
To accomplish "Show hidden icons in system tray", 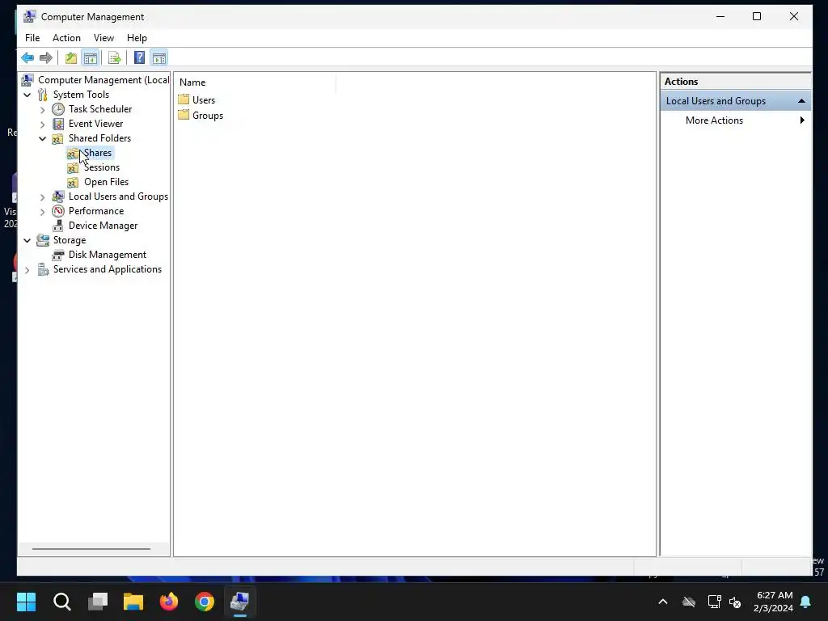I will click(x=663, y=602).
